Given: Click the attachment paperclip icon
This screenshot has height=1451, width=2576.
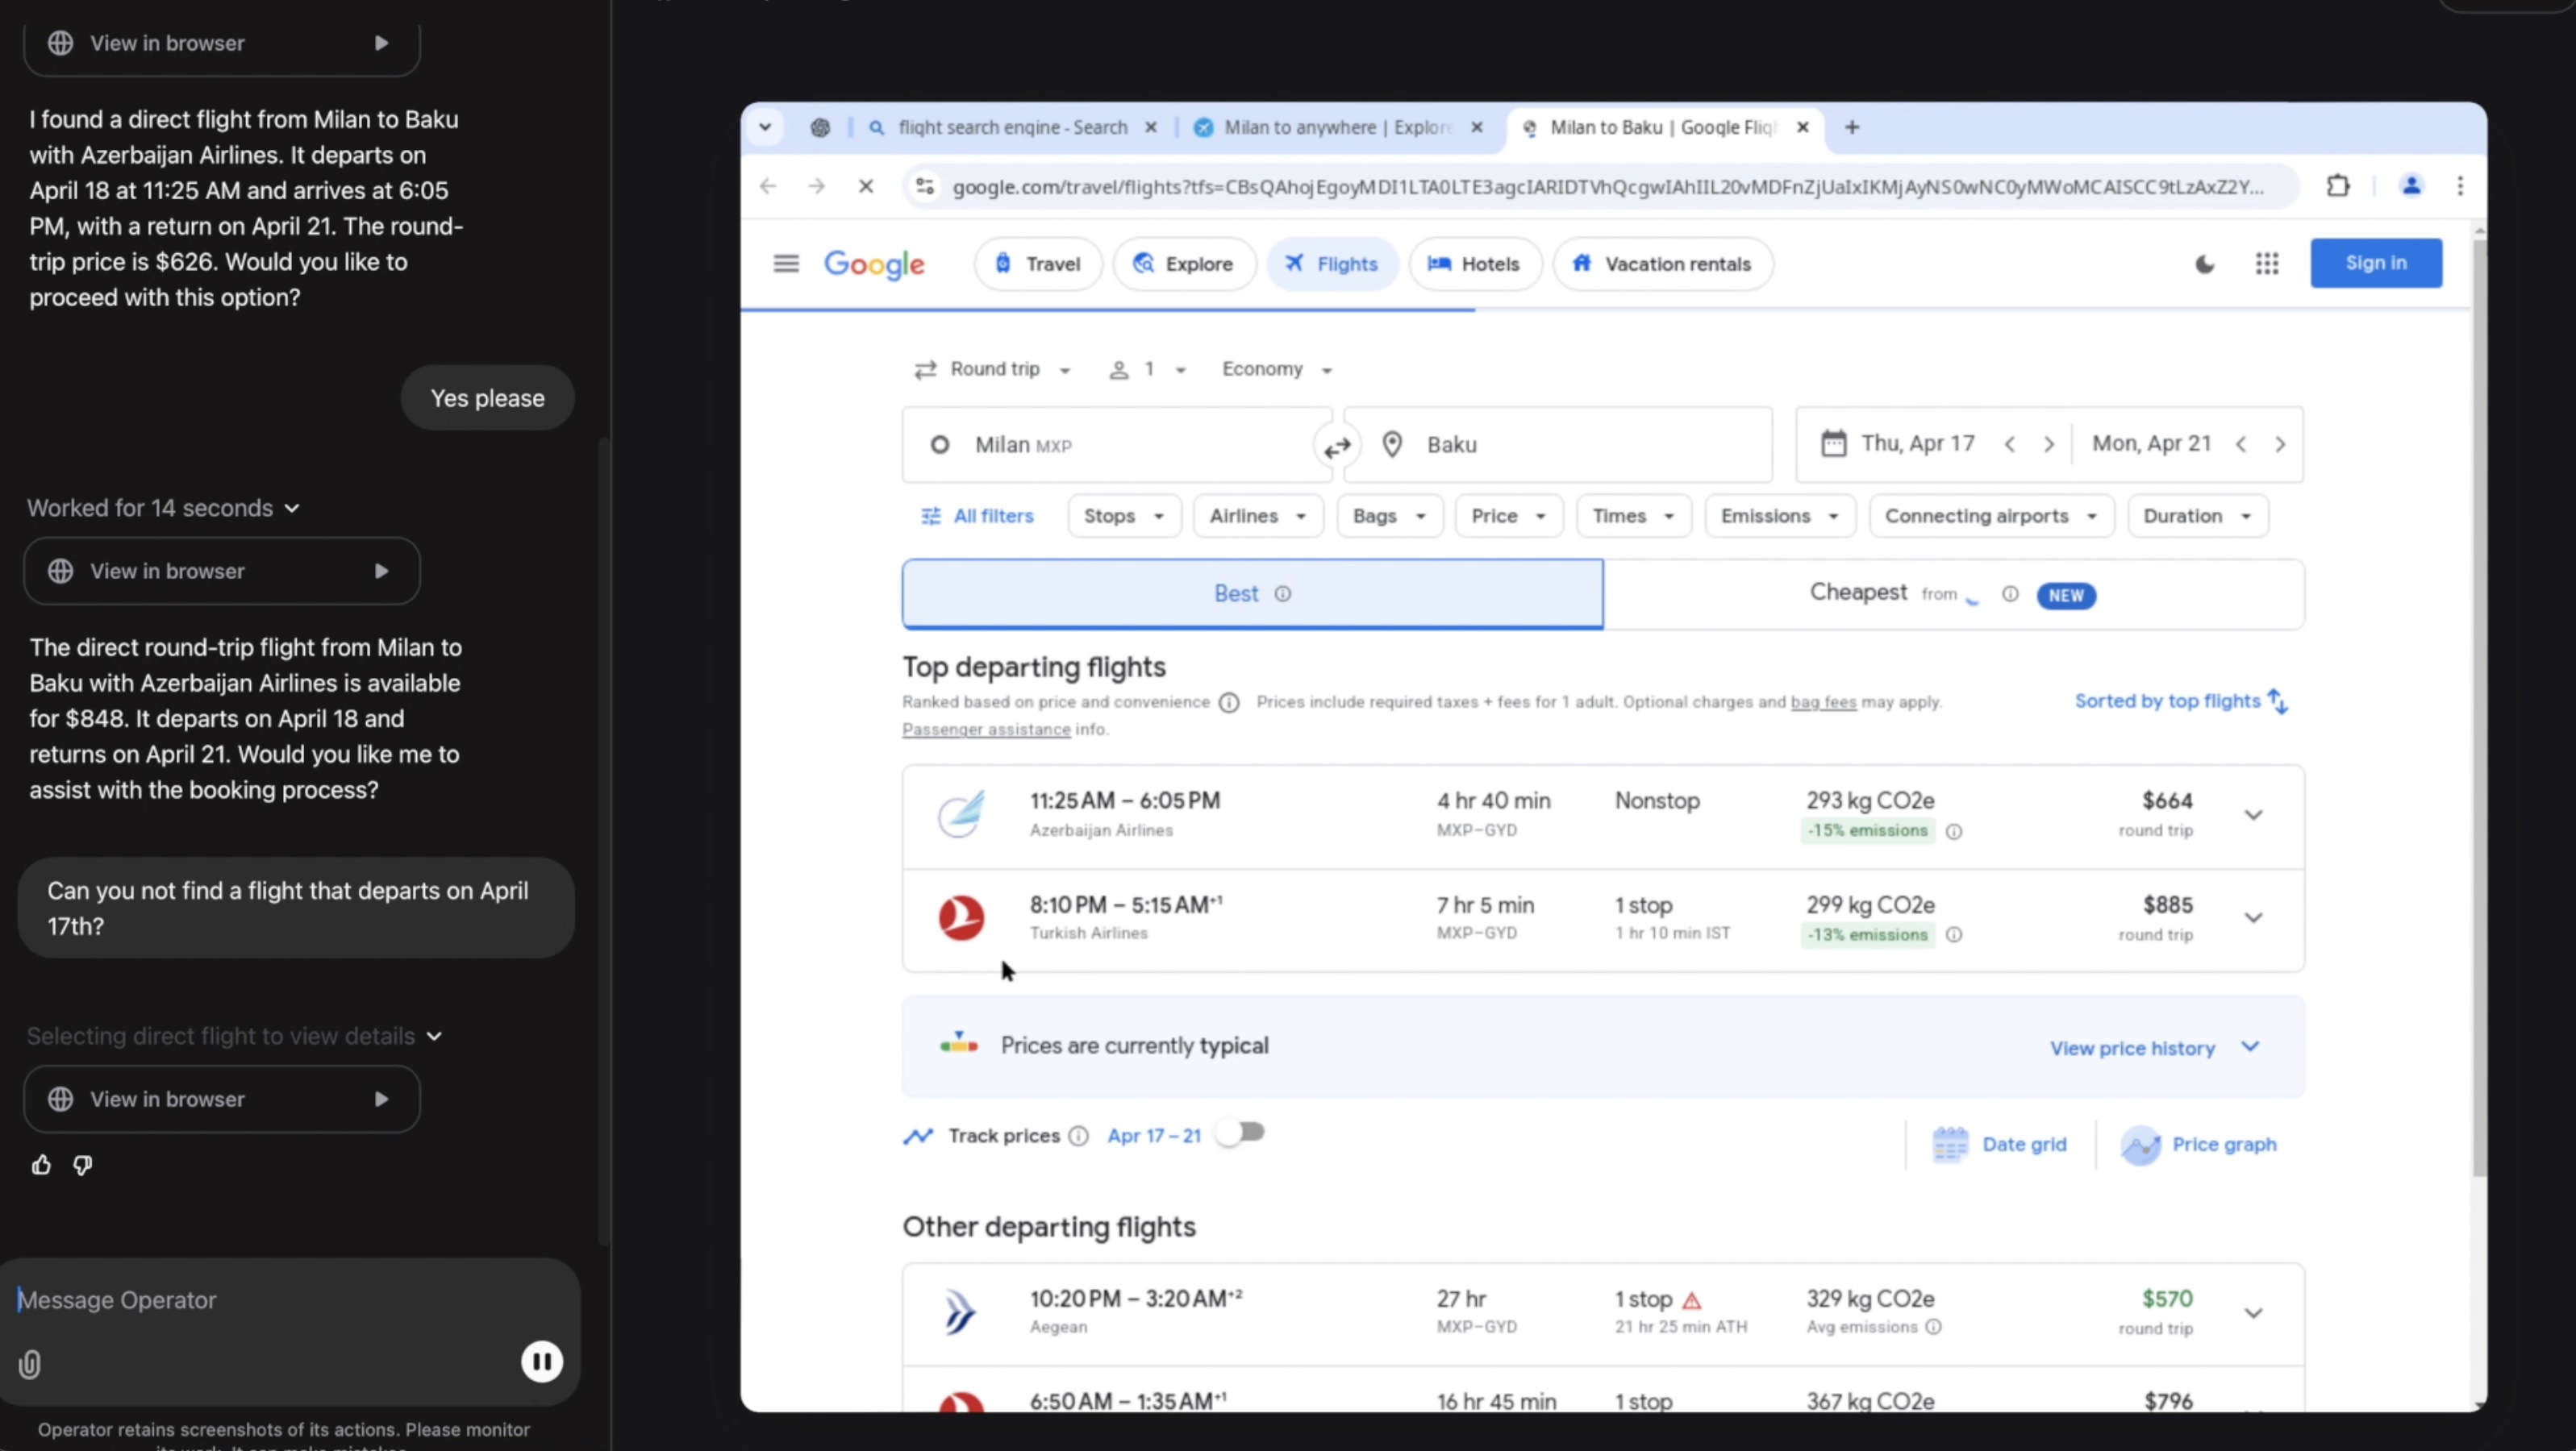Looking at the screenshot, I should point(30,1364).
